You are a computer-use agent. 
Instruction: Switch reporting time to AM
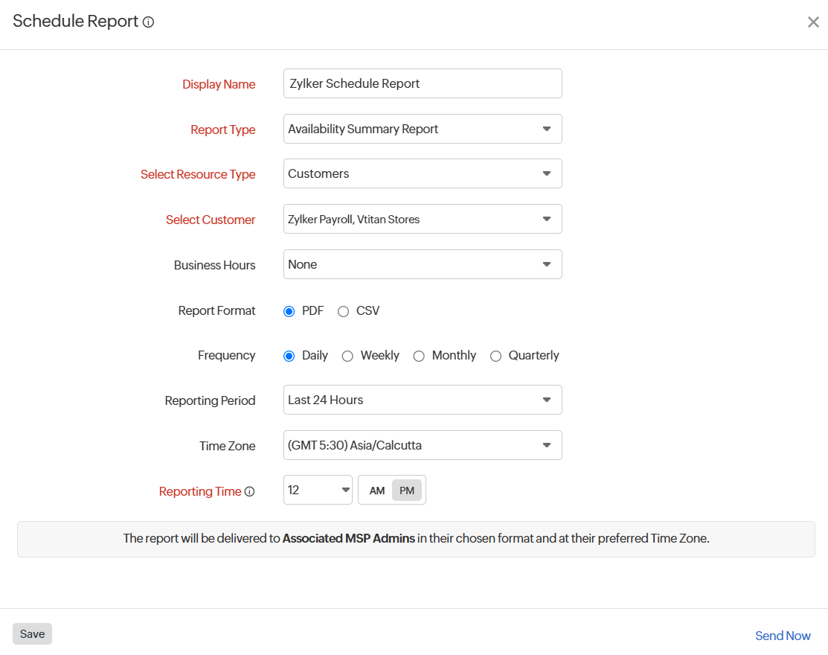[377, 491]
